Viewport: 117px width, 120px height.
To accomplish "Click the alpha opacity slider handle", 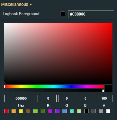I will pyautogui.click(x=103, y=91).
